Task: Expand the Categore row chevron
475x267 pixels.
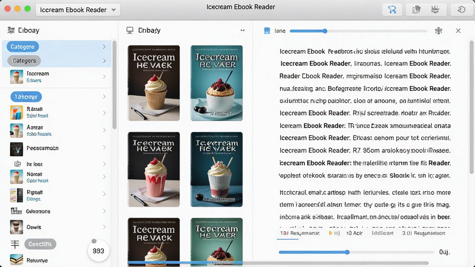Action: (x=104, y=47)
